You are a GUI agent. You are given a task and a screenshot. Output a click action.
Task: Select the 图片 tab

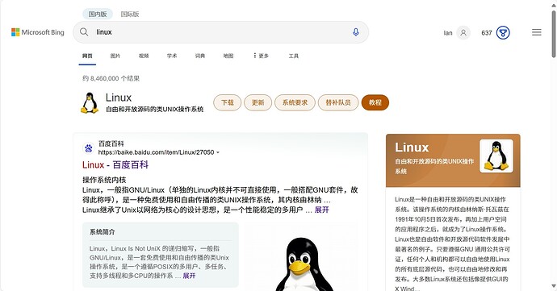(115, 56)
